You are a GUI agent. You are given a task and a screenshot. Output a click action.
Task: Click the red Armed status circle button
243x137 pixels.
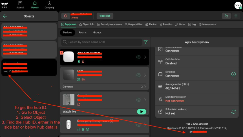66,16
